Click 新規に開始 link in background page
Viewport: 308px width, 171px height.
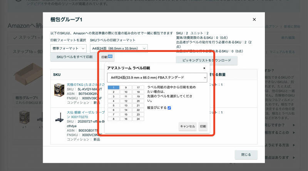click(x=292, y=27)
